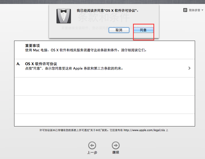205x159 pixels.
Task: Click the 同意 (Agree) button
Action: 143,30
